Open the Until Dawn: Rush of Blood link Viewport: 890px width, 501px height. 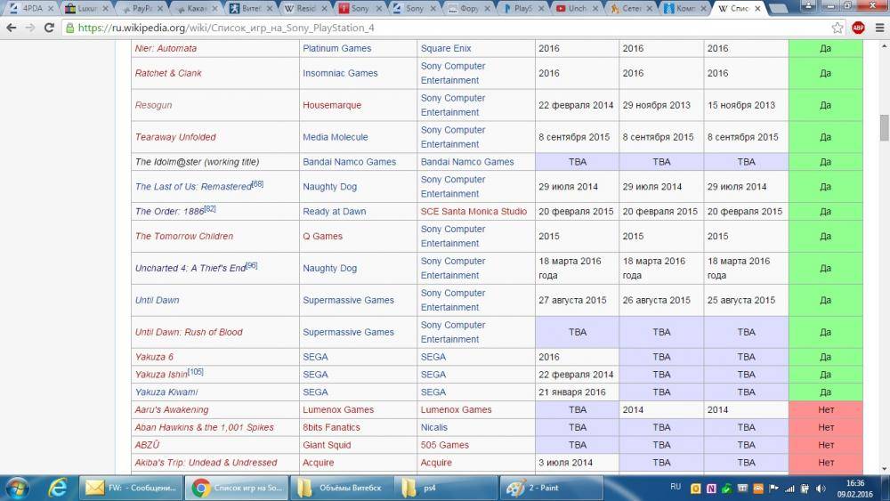(x=189, y=332)
